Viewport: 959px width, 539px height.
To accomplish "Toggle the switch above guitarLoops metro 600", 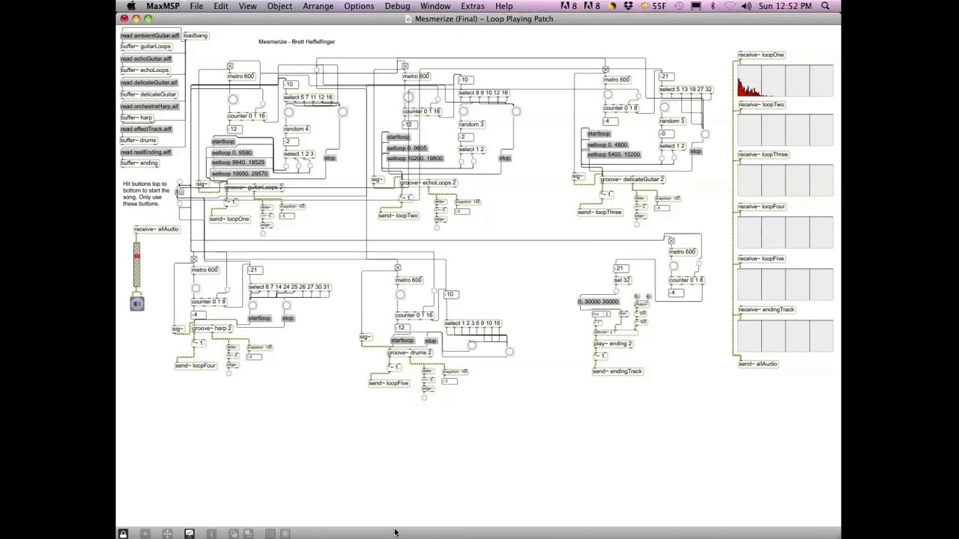I will point(230,67).
